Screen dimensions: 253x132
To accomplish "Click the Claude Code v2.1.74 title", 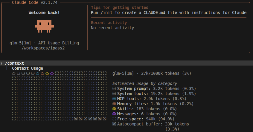I will 35,2.
